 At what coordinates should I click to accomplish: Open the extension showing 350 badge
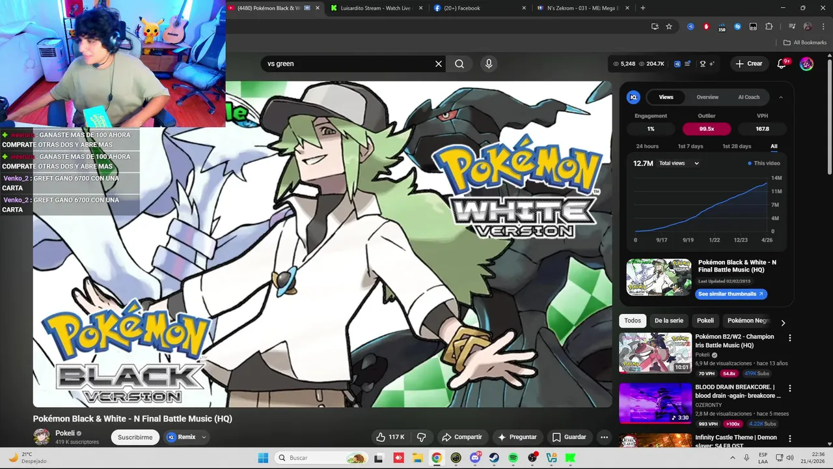pos(722,27)
